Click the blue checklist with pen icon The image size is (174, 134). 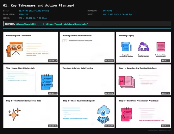(x=126, y=46)
